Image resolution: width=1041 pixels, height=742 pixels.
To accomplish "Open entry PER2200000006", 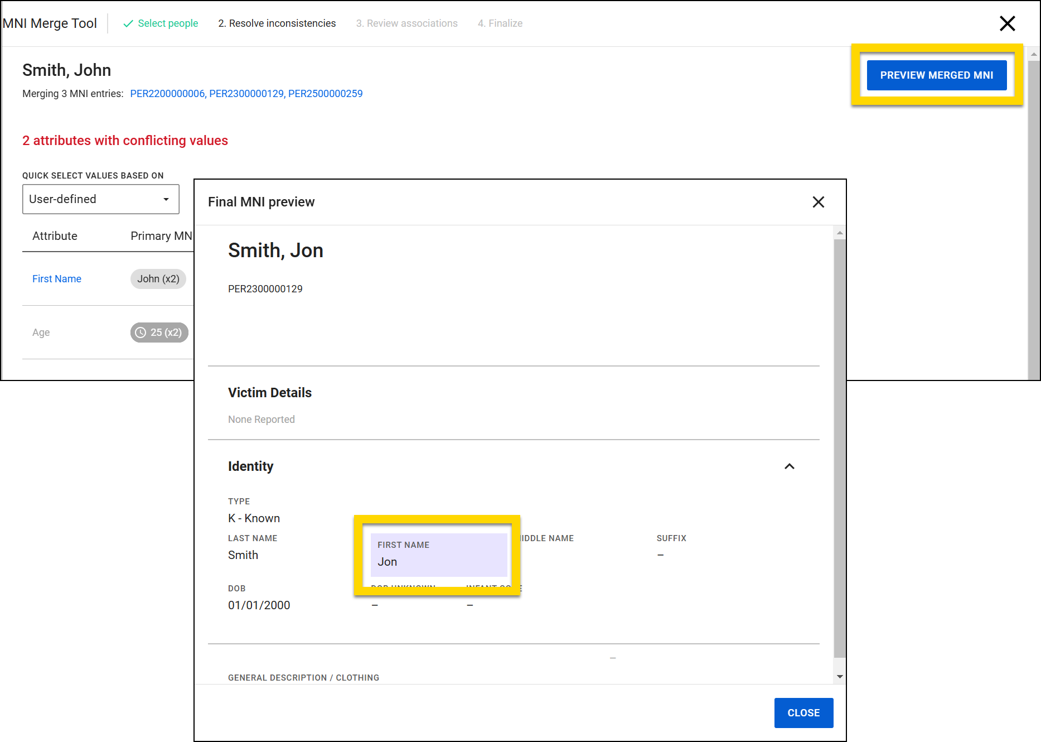I will pos(167,93).
